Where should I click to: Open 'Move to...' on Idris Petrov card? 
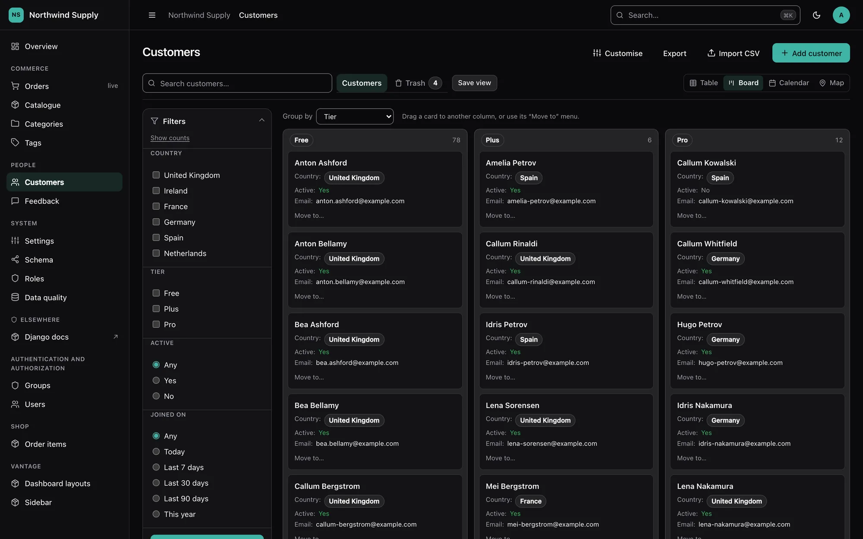coord(500,377)
